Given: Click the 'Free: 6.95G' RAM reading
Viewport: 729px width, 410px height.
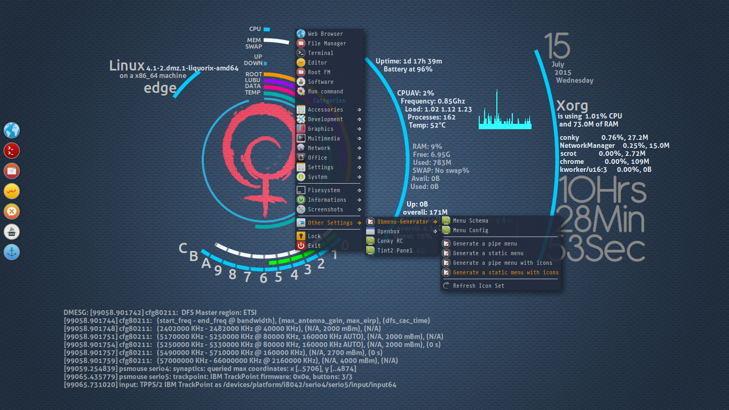Looking at the screenshot, I should pyautogui.click(x=431, y=155).
